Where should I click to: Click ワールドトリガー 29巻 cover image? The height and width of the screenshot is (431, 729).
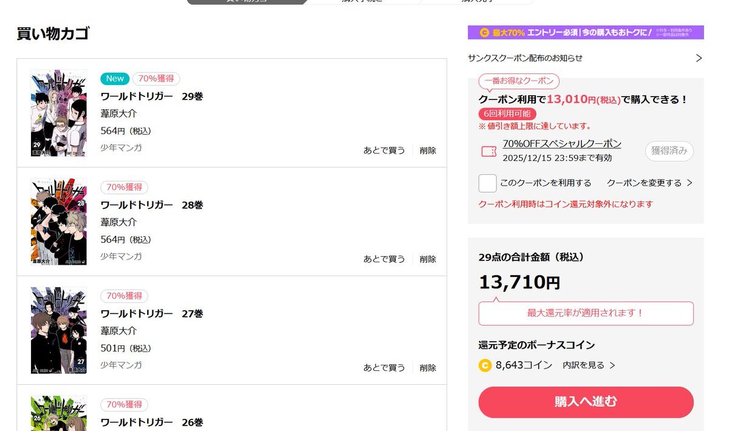(x=59, y=113)
